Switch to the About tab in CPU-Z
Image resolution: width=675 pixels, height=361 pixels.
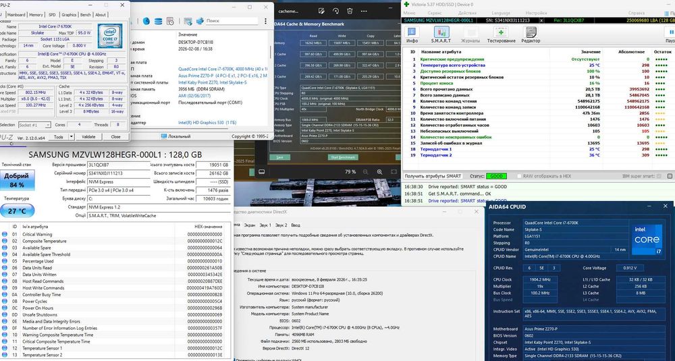click(101, 15)
